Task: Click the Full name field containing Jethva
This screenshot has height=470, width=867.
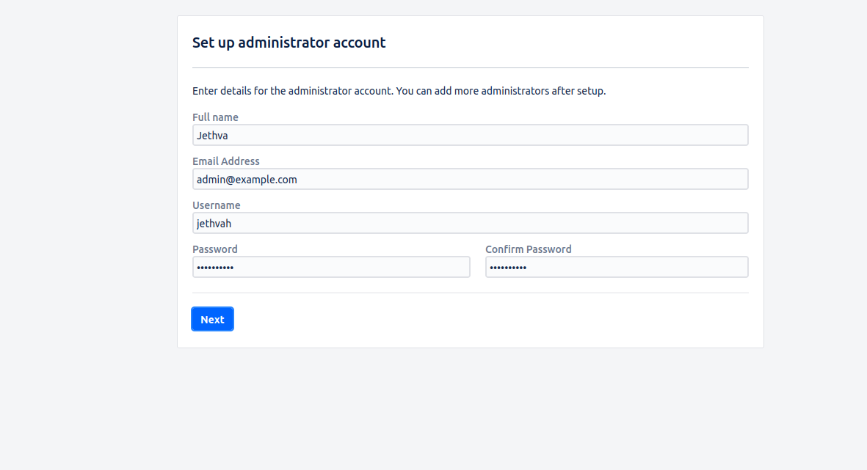Action: 470,135
